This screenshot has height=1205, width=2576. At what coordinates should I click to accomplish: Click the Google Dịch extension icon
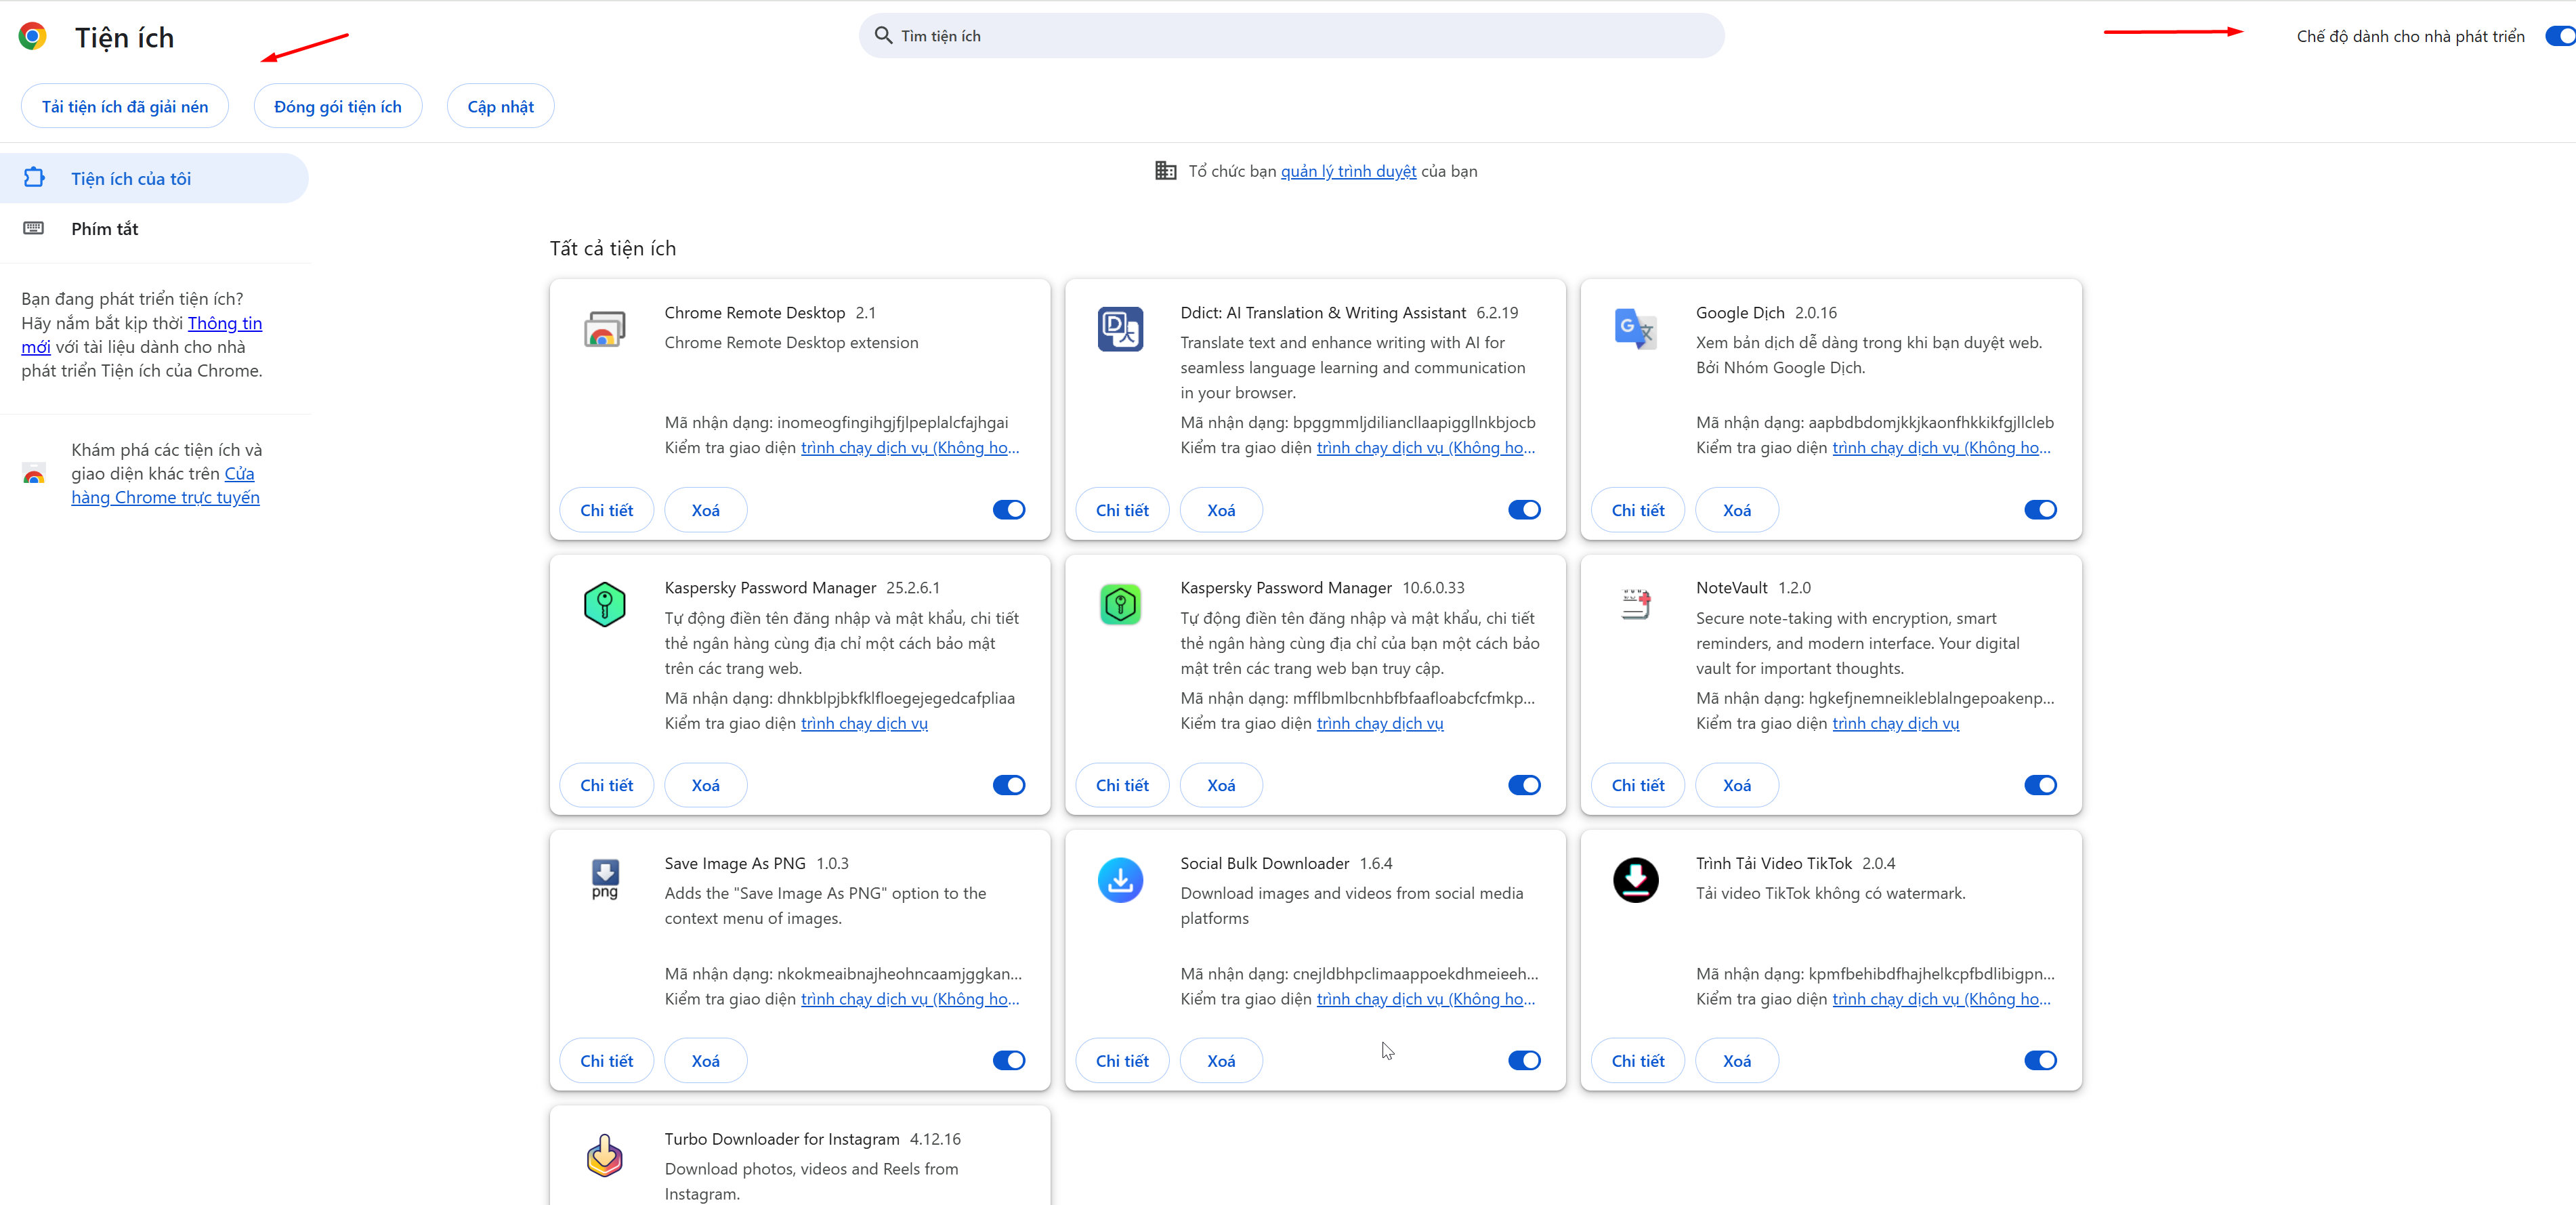coord(1636,329)
